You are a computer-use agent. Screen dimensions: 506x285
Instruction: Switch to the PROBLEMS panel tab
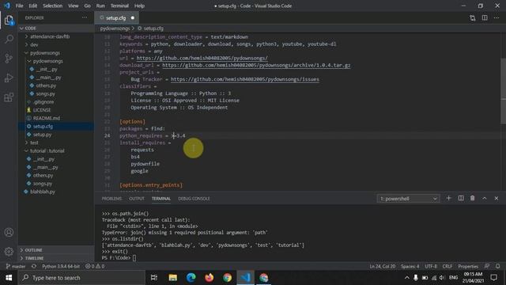point(111,199)
